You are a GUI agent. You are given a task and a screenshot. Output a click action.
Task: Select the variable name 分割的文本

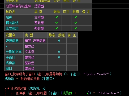pyautogui.click(x=14, y=52)
